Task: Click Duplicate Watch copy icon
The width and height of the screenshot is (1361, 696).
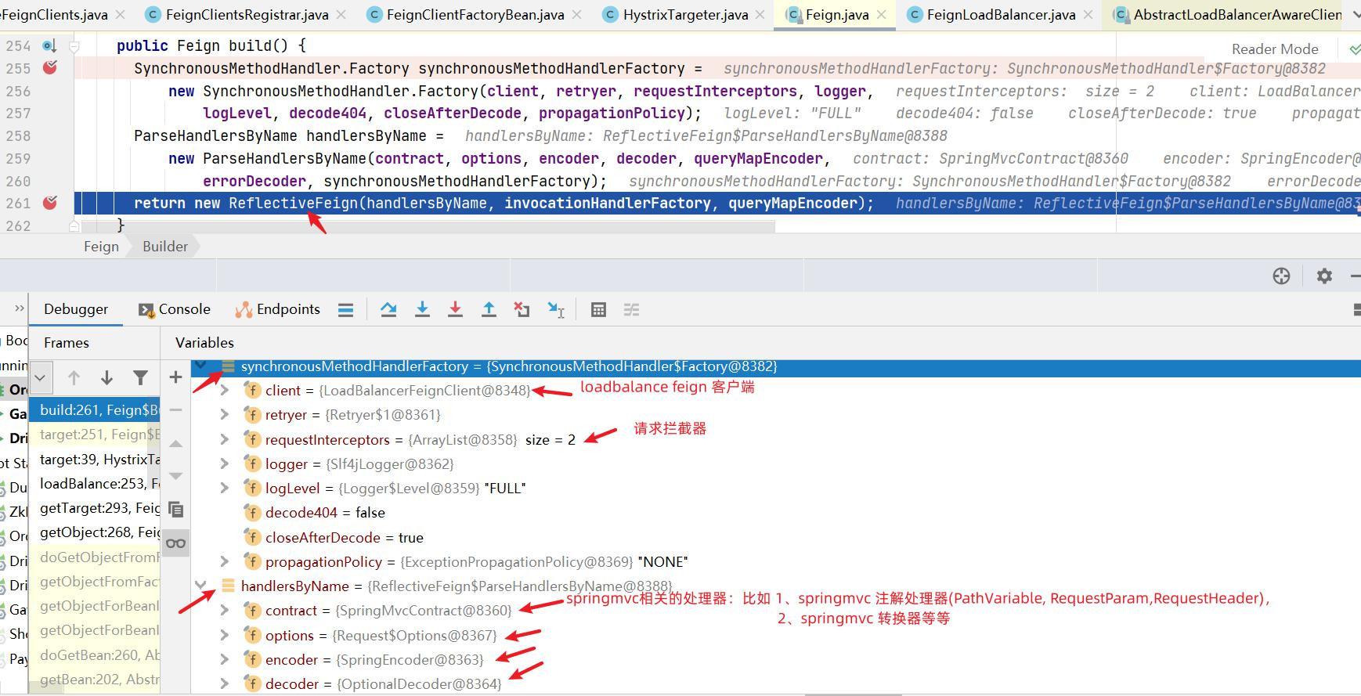Action: pos(175,510)
